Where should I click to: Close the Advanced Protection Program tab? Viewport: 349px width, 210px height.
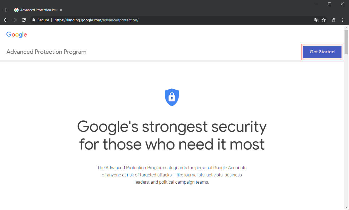(x=61, y=9)
